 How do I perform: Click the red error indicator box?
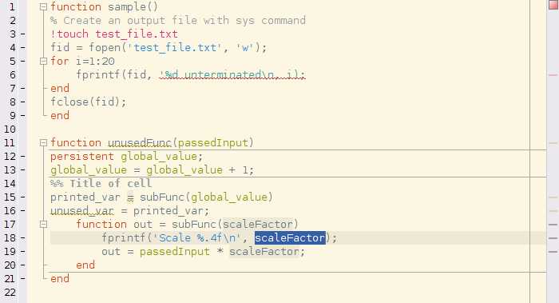[x=553, y=5]
